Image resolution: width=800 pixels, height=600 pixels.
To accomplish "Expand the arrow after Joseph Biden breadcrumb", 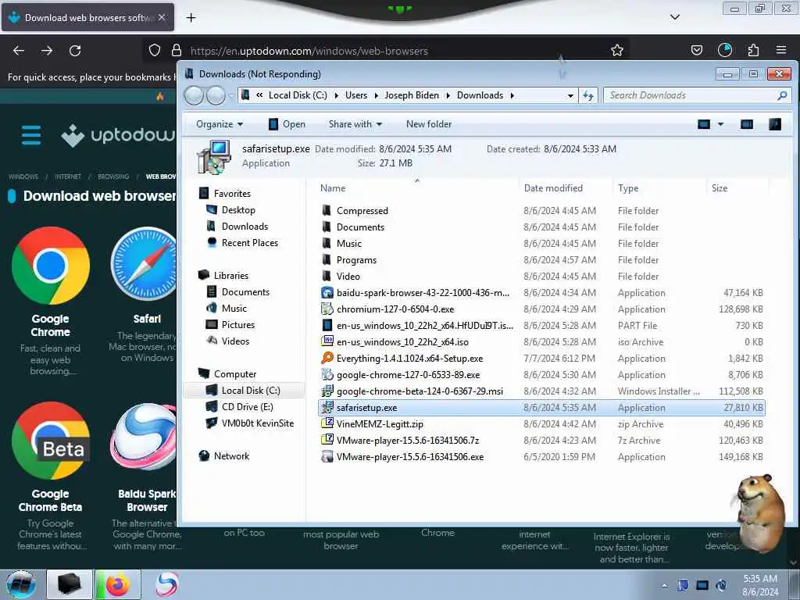I will (x=448, y=95).
